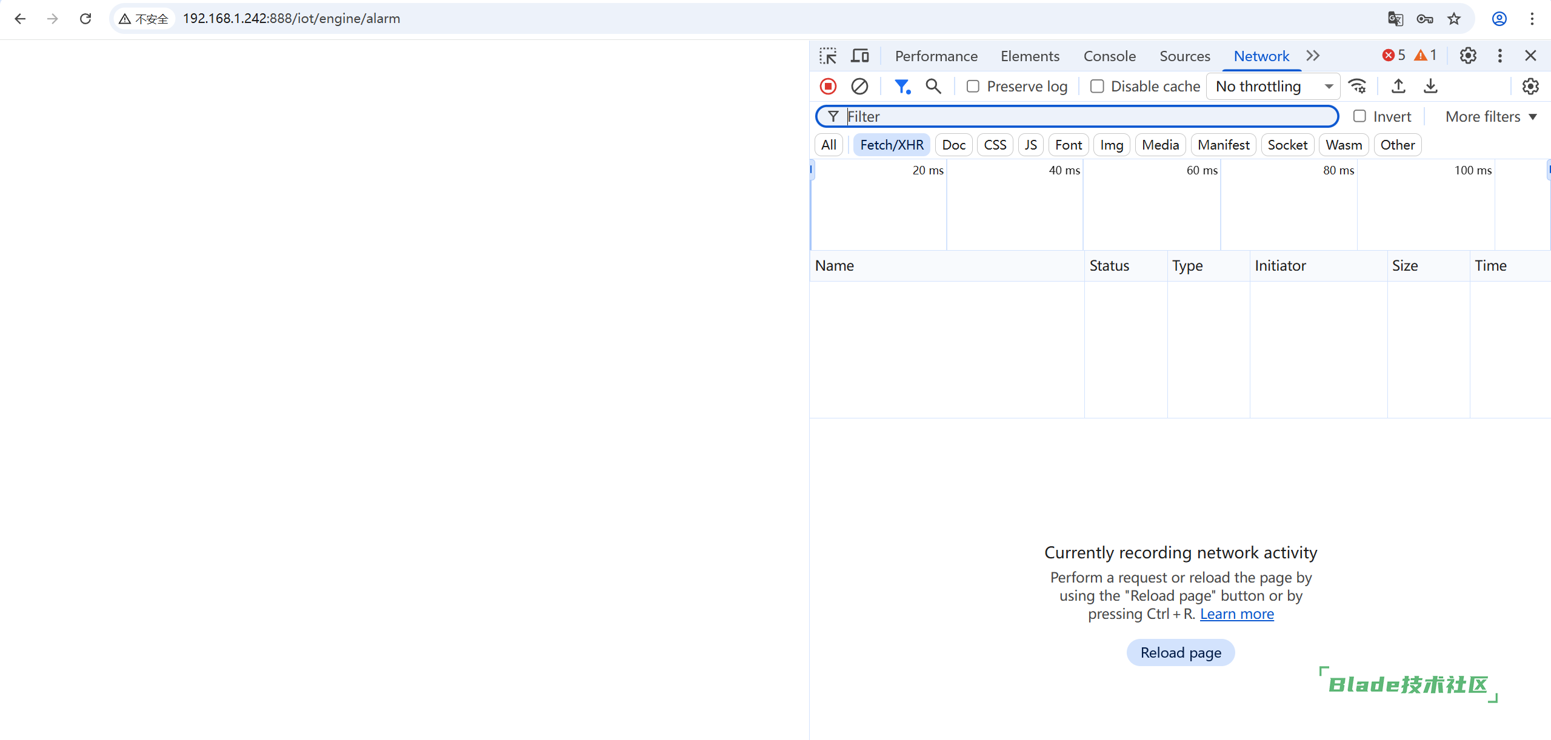Show more DevTools tabs chevron
Screen dimensions: 1551x740
pyautogui.click(x=1313, y=56)
